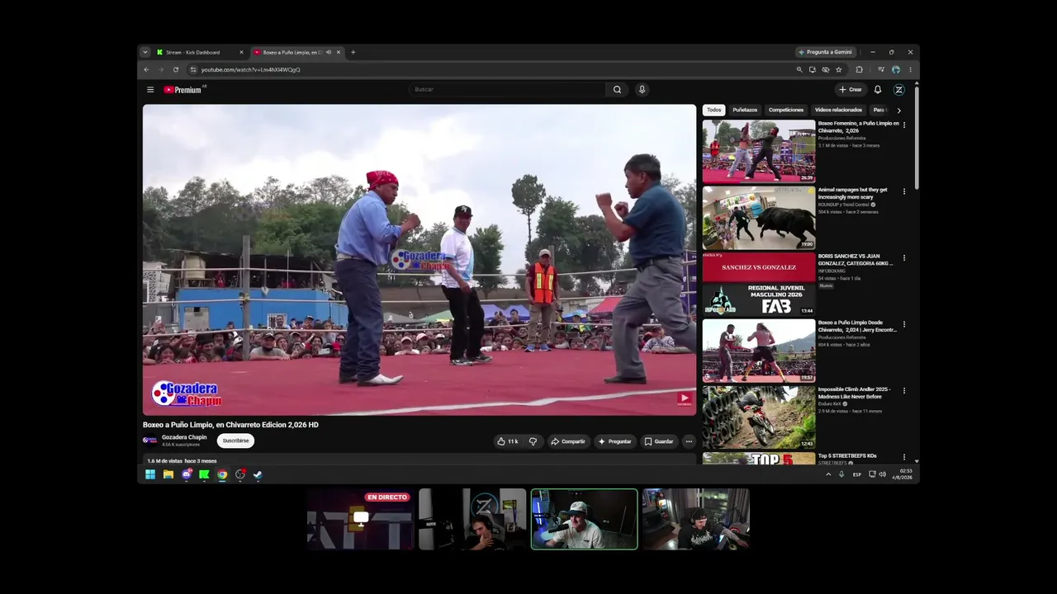
Task: Click the Preguntar button
Action: tap(614, 441)
